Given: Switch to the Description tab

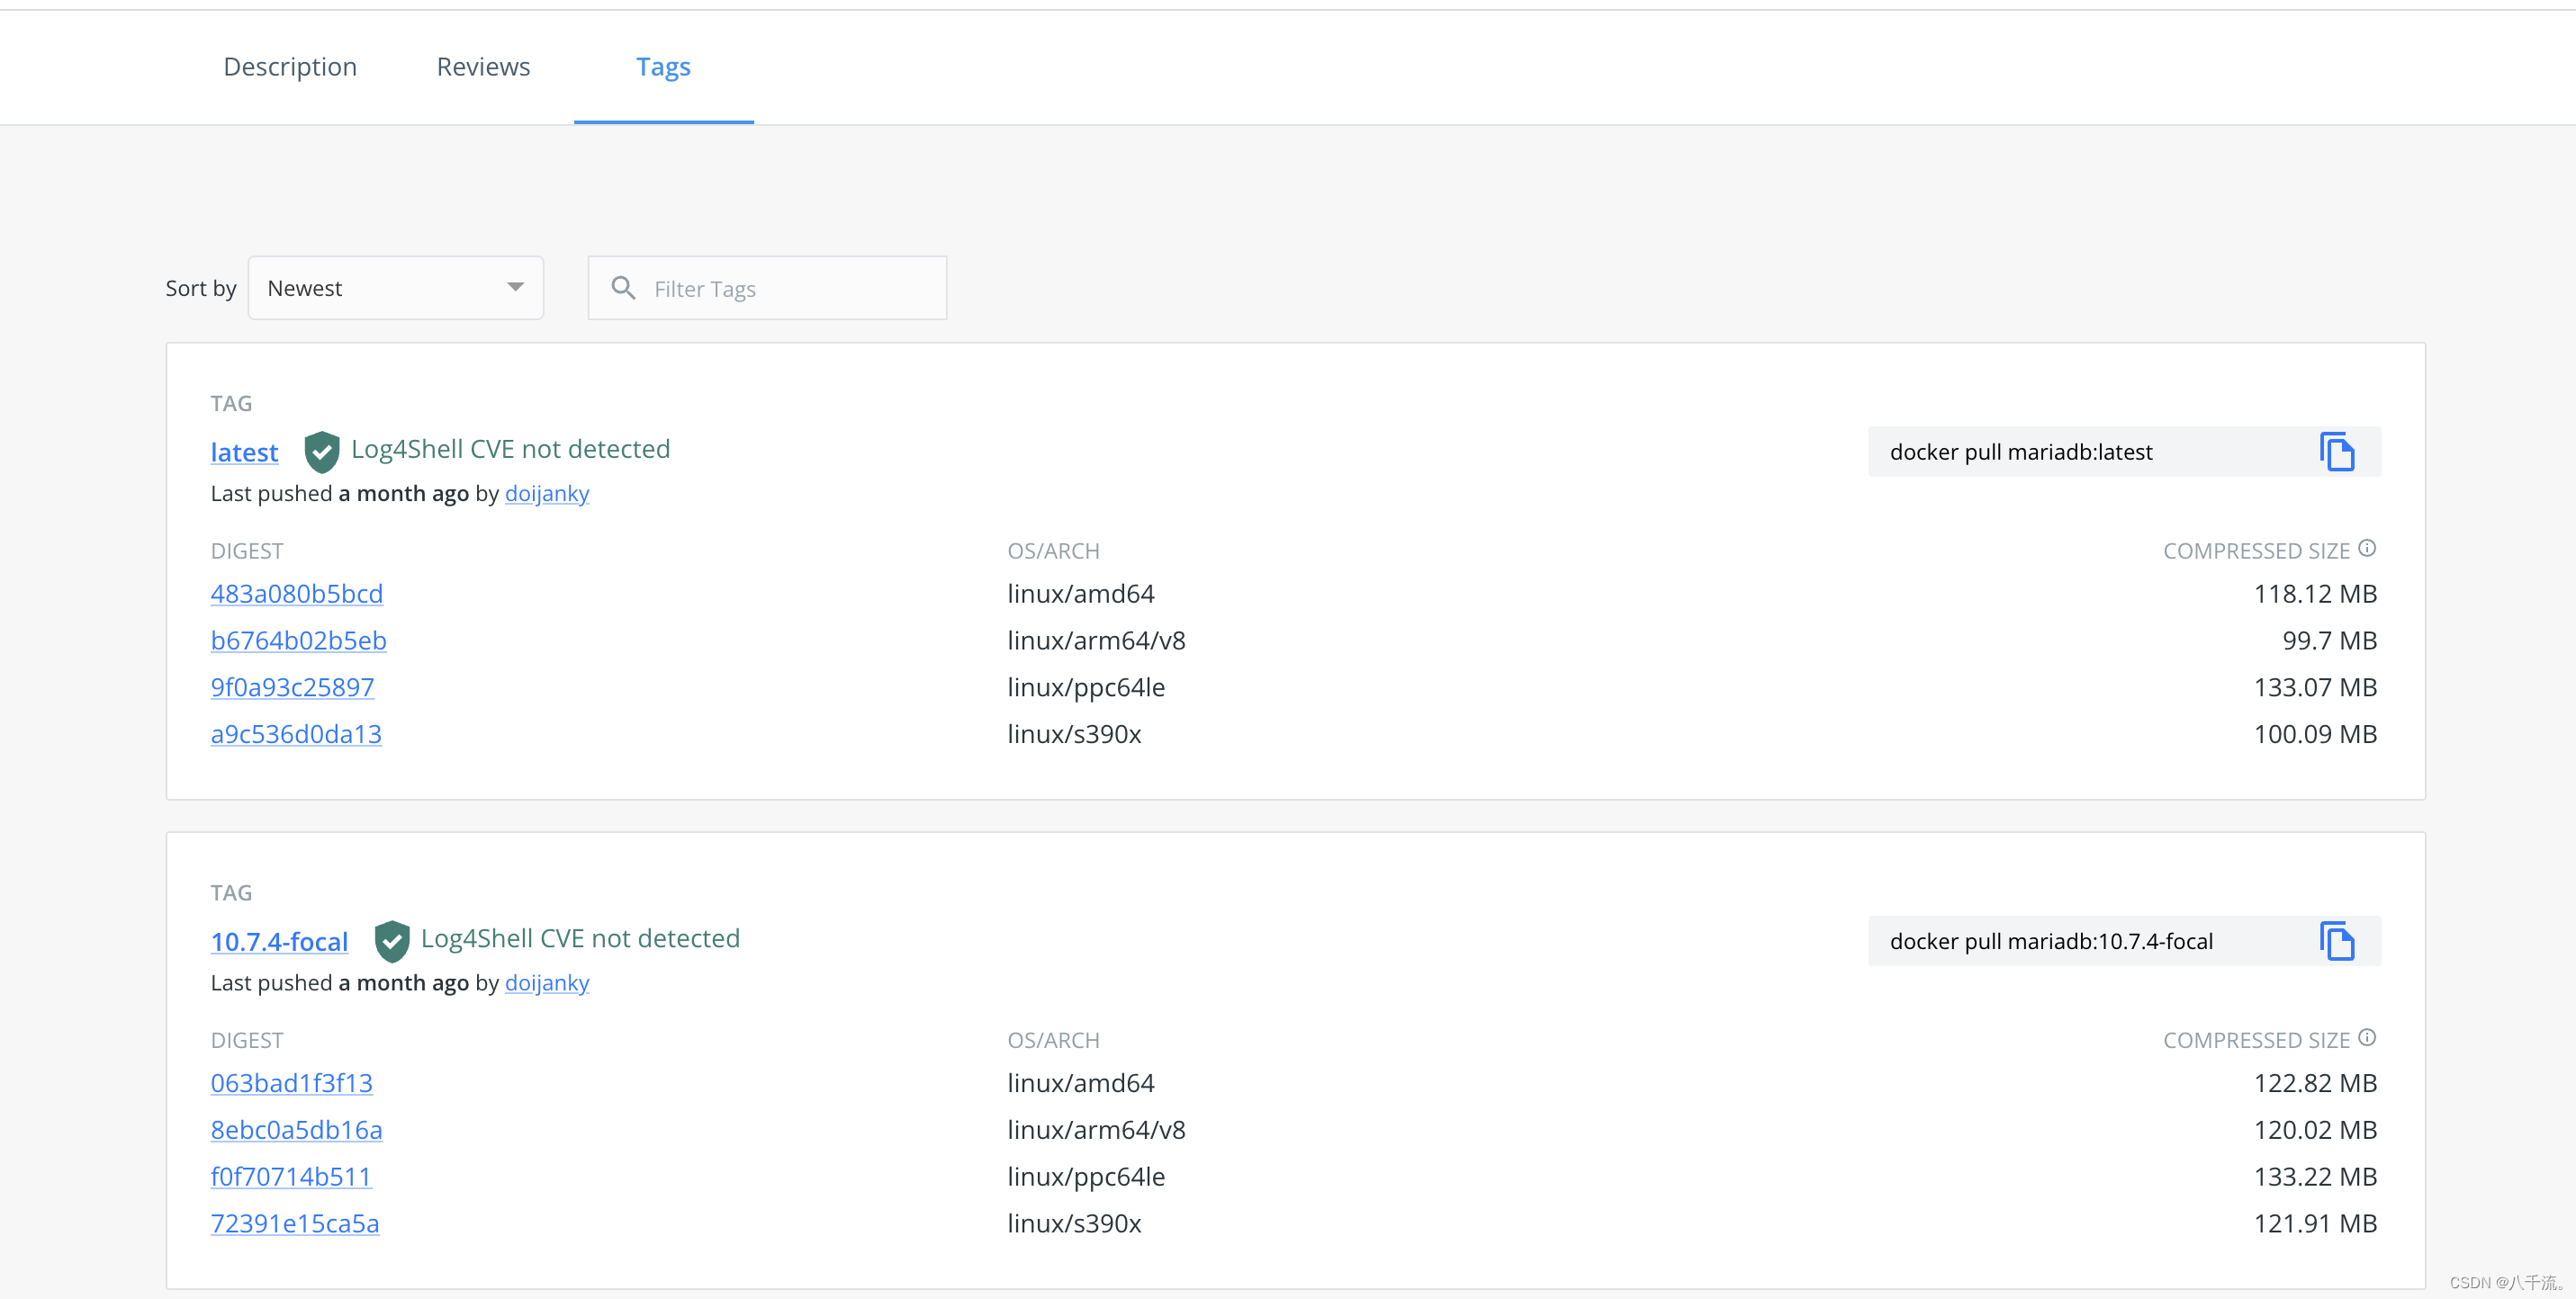Looking at the screenshot, I should (x=290, y=67).
